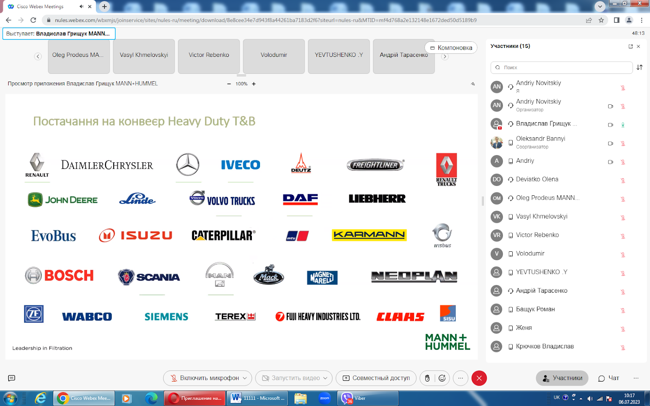Open the tab search dropdown arrow
Viewport: 650px width, 406px height.
(x=600, y=6)
